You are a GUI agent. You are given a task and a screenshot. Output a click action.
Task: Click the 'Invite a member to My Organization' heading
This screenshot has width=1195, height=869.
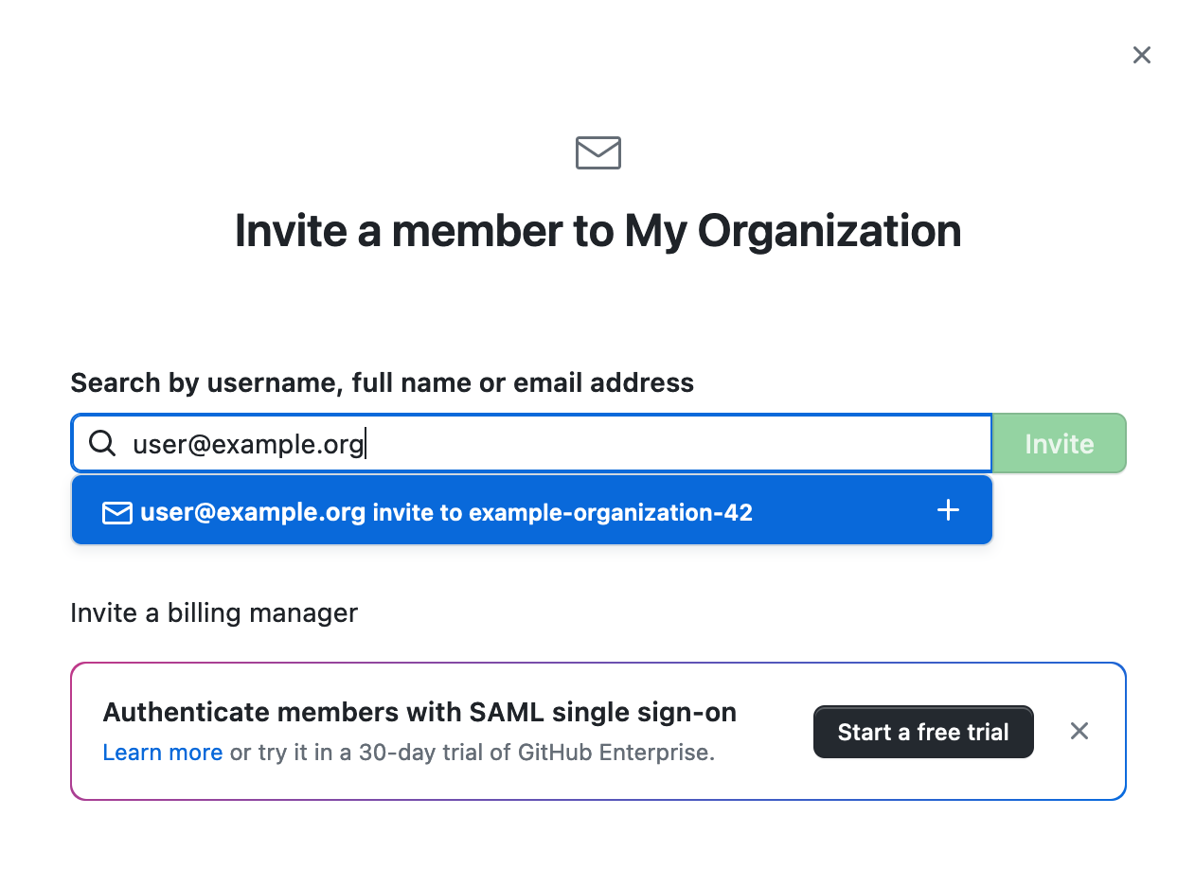tap(598, 231)
